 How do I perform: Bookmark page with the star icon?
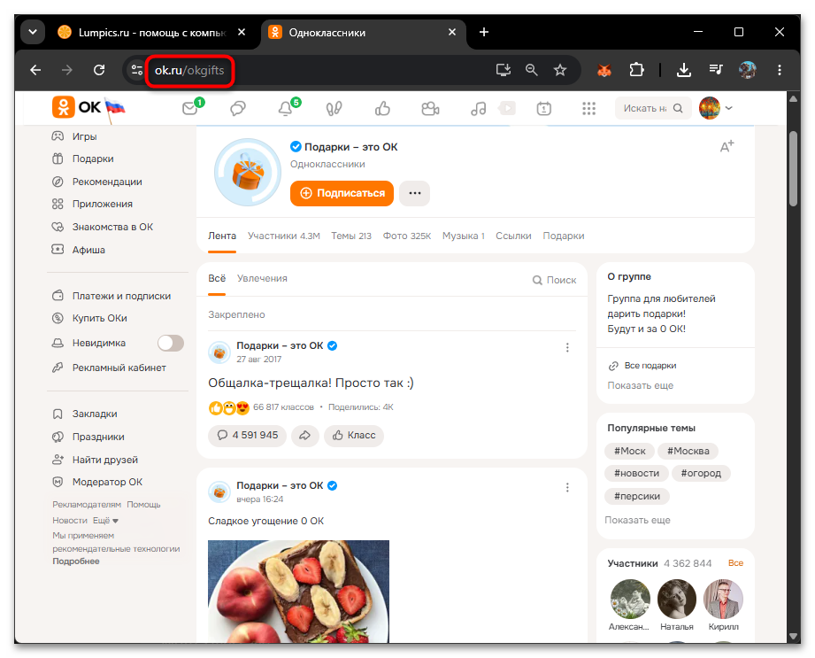(560, 70)
